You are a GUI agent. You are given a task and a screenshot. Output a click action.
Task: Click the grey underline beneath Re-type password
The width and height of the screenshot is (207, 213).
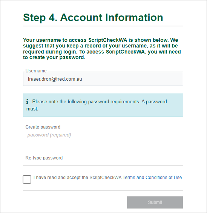103,165
